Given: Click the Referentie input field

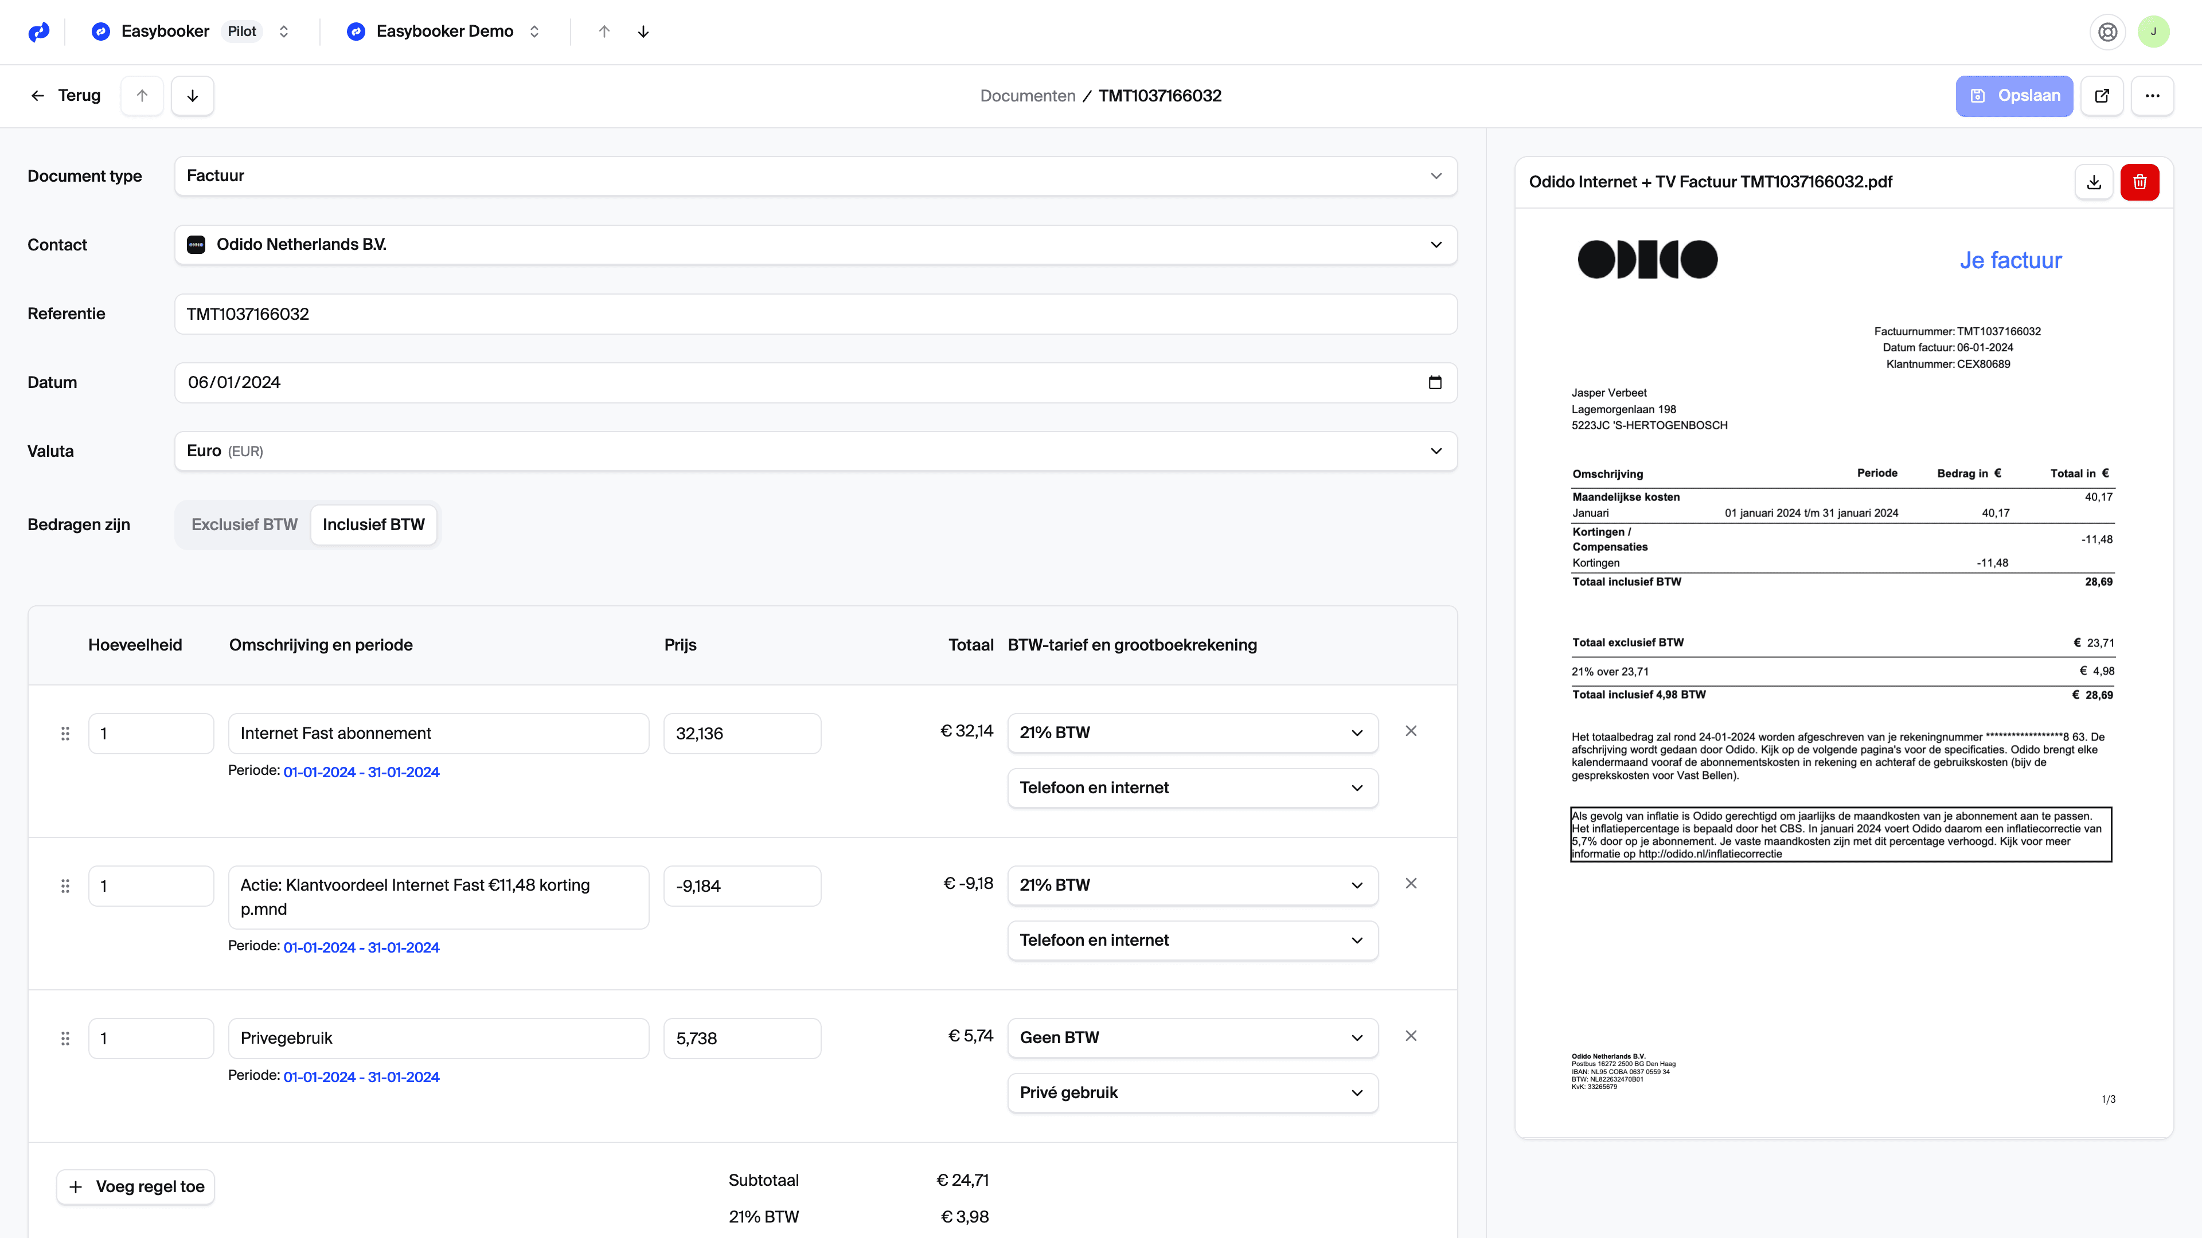Looking at the screenshot, I should click(815, 314).
